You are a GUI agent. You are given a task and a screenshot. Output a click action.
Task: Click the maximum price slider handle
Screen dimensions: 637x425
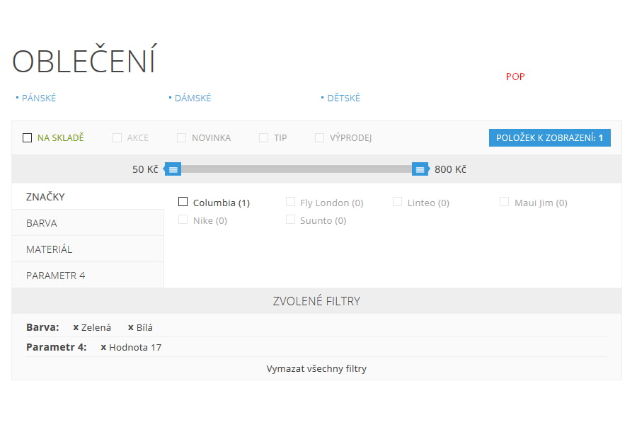[420, 169]
